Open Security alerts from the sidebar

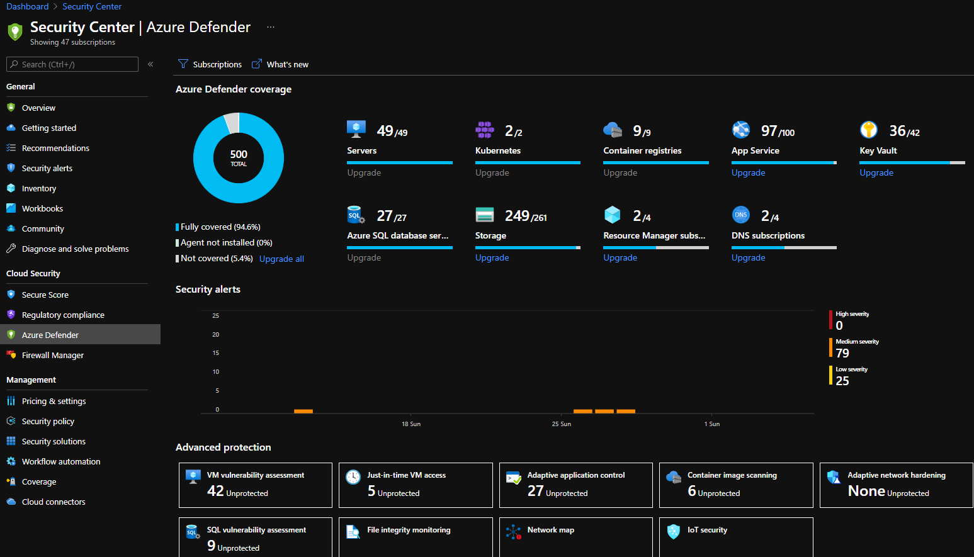click(x=47, y=167)
